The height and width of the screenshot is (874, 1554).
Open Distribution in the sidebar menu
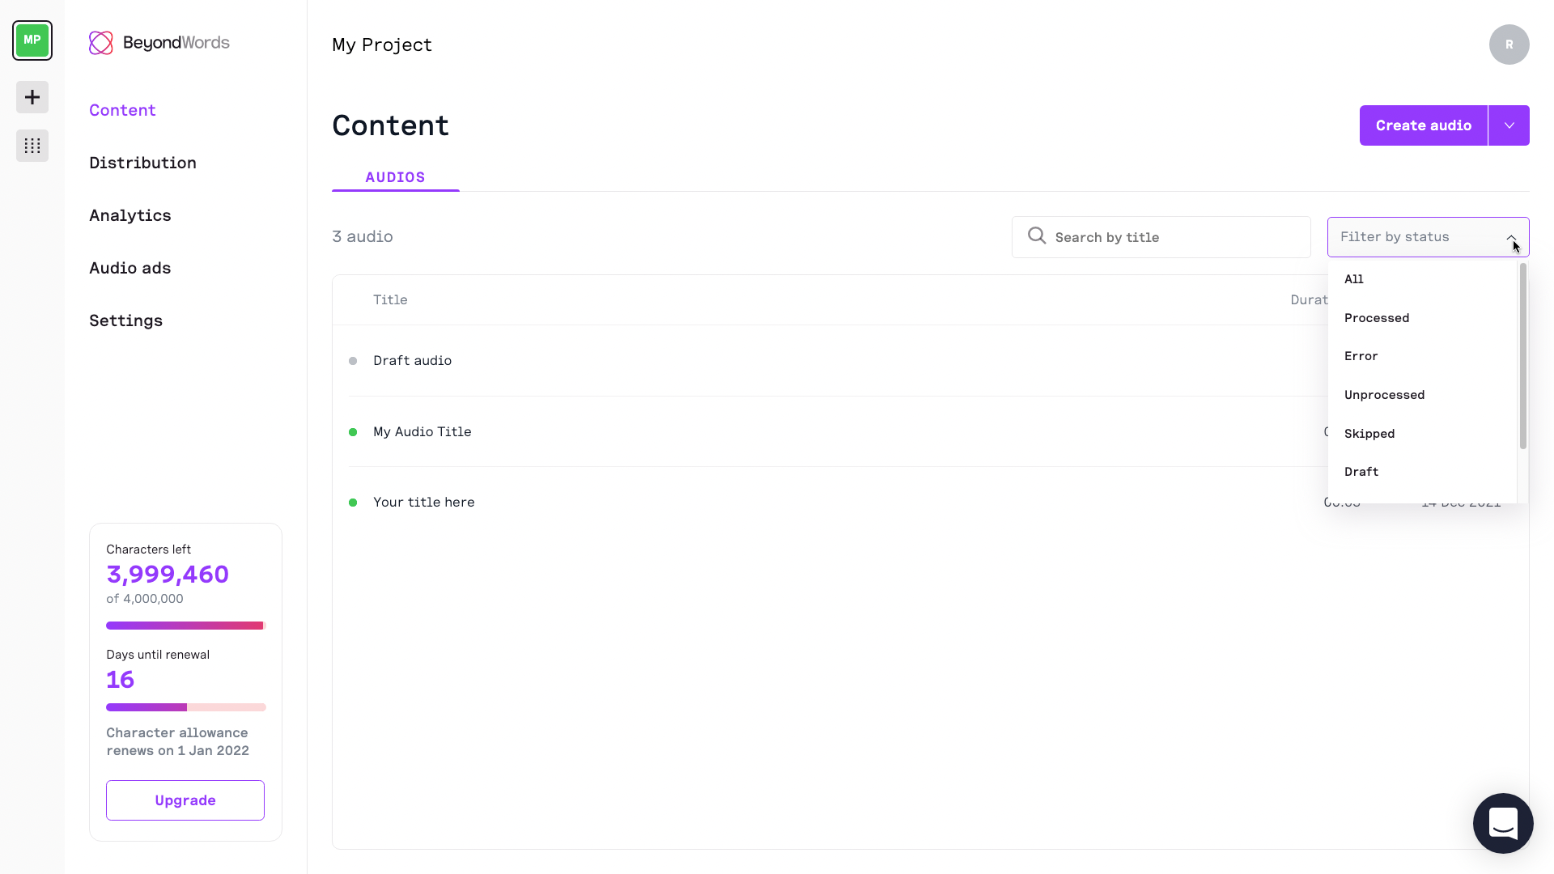pos(142,163)
